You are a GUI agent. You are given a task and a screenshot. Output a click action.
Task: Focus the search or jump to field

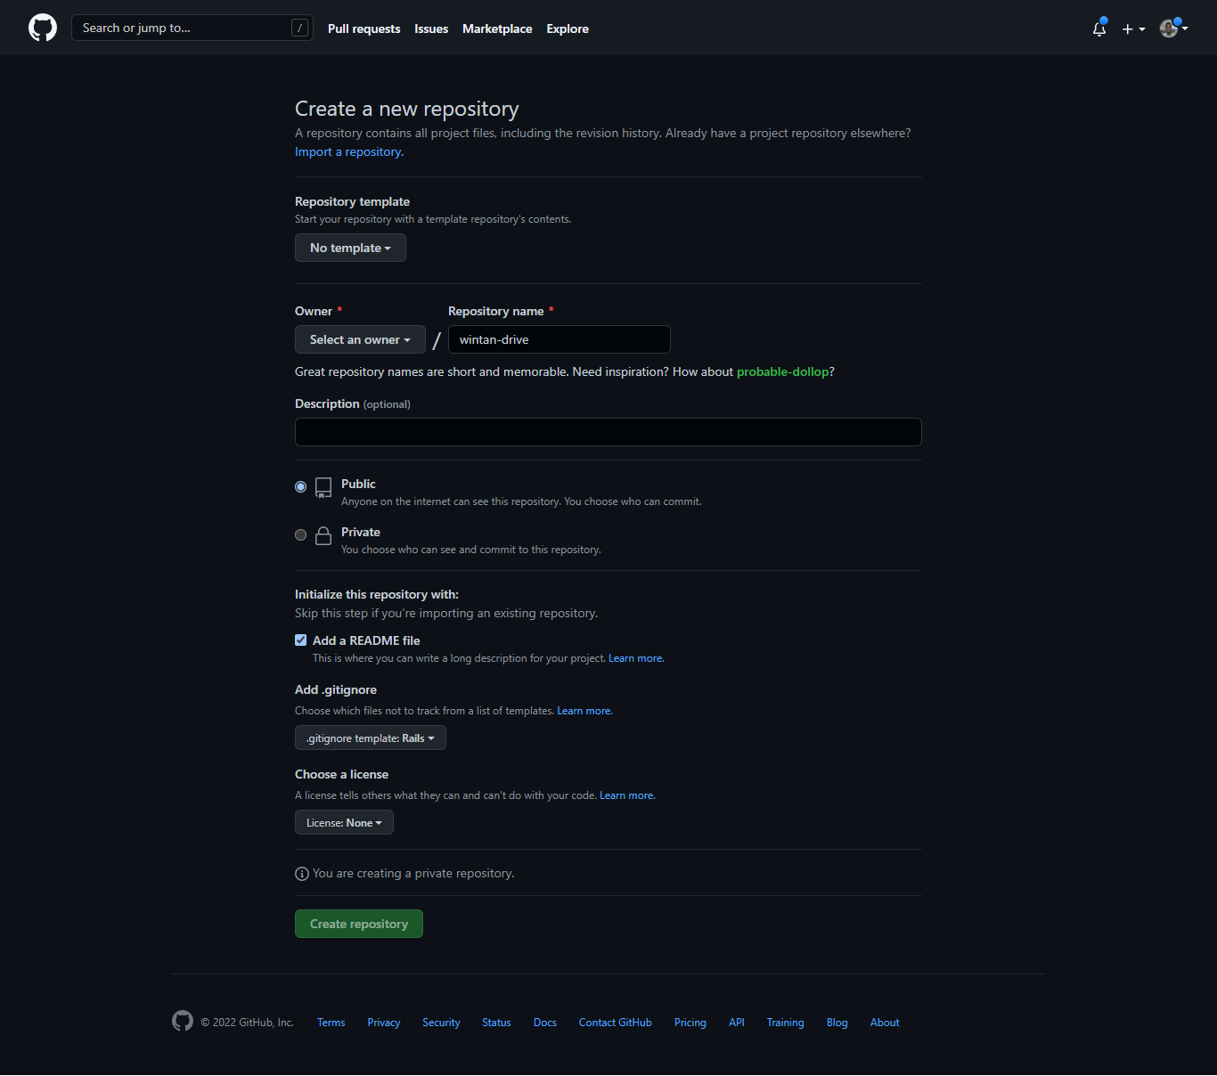tap(192, 28)
